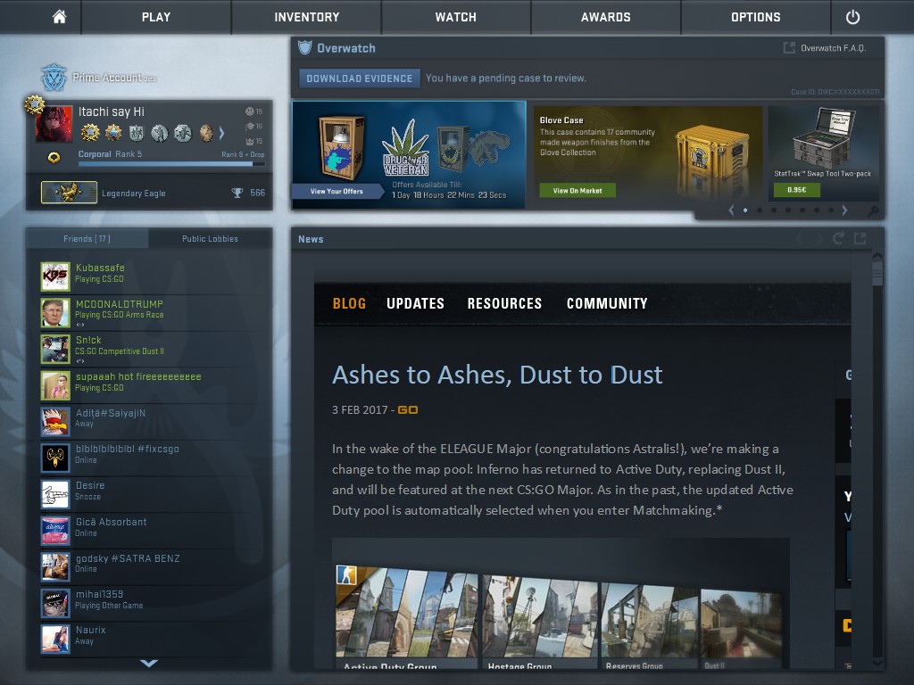Open Ashes to Ashes, Dust to Dust article
Image resolution: width=914 pixels, height=685 pixels.
pyautogui.click(x=497, y=375)
